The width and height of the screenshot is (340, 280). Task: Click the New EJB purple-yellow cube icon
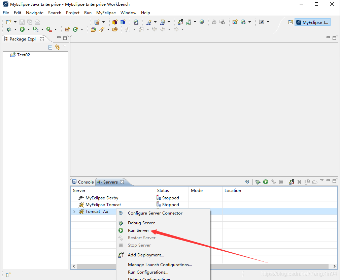tap(115, 22)
